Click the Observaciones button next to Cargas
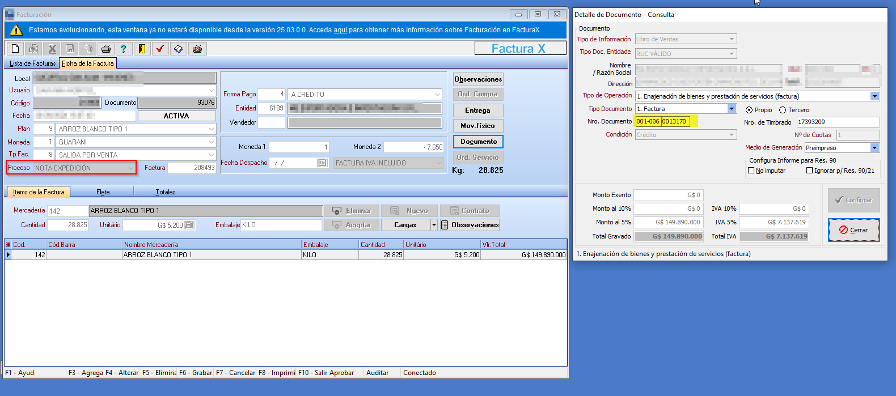 (x=470, y=225)
